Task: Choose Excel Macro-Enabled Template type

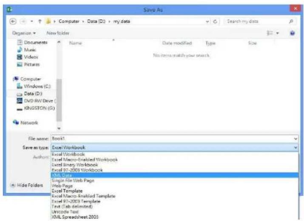Action: pos(174,196)
